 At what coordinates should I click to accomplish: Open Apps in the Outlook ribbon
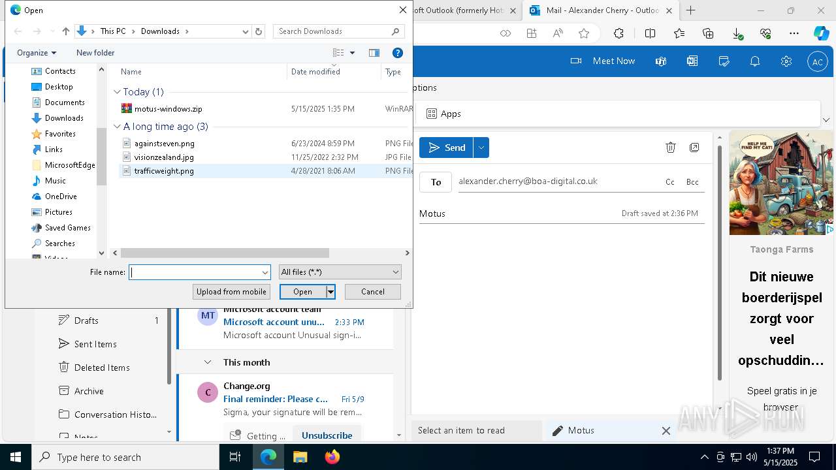tap(444, 114)
